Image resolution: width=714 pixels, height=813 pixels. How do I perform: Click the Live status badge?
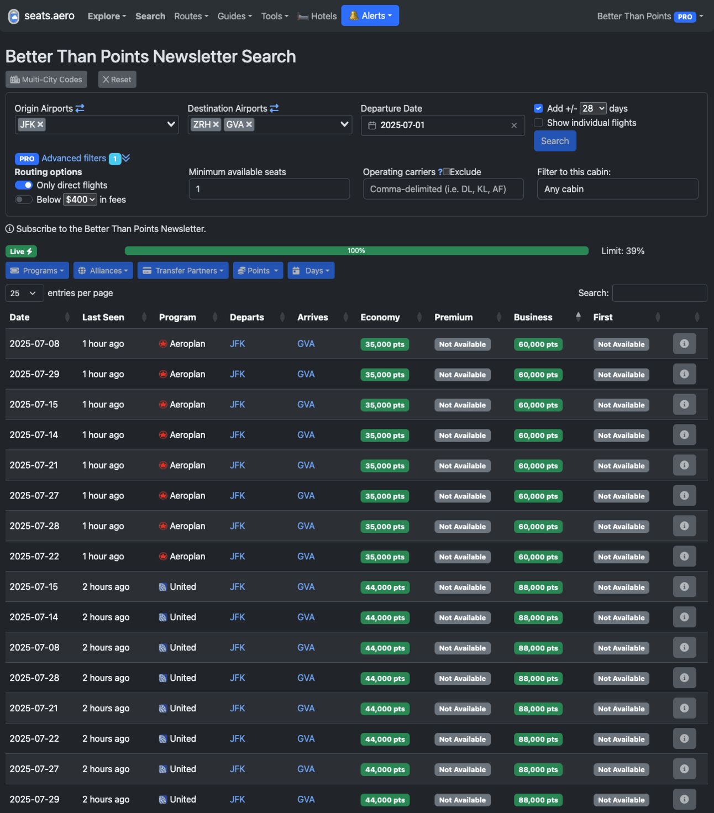point(22,251)
